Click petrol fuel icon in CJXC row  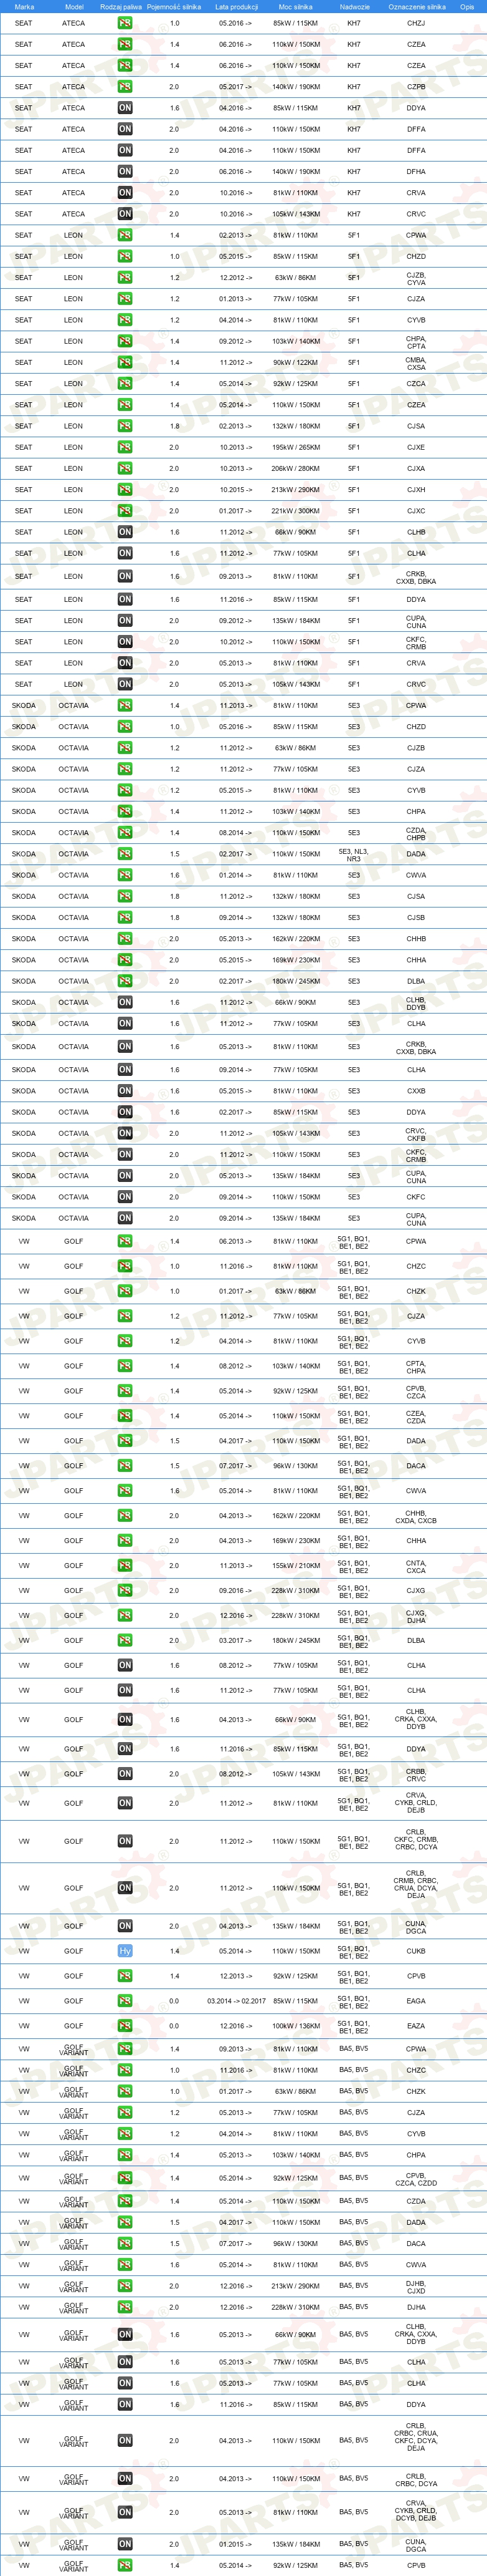125,511
